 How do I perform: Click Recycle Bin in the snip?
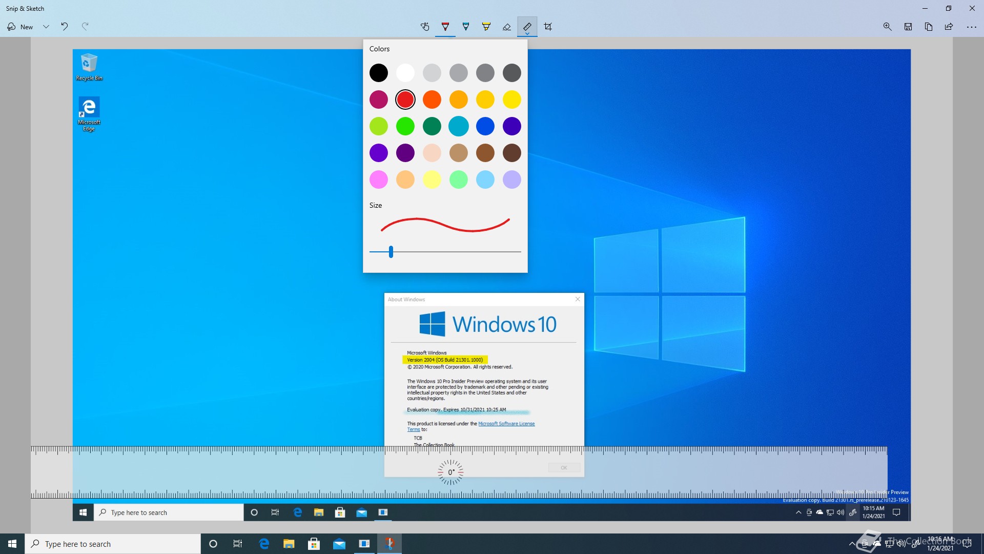89,67
